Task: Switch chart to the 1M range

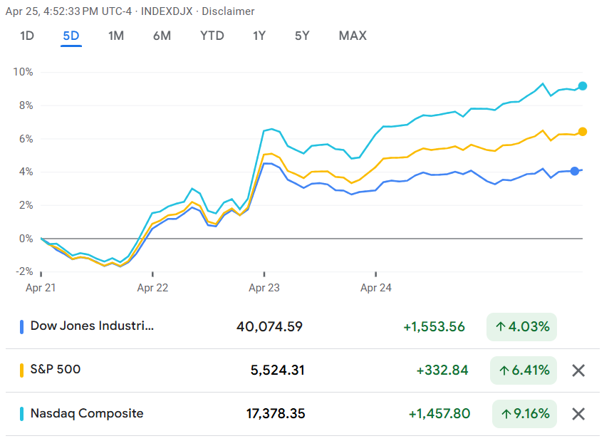Action: click(116, 36)
